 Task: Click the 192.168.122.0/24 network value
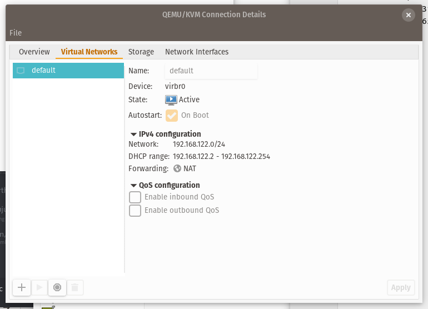pos(199,144)
